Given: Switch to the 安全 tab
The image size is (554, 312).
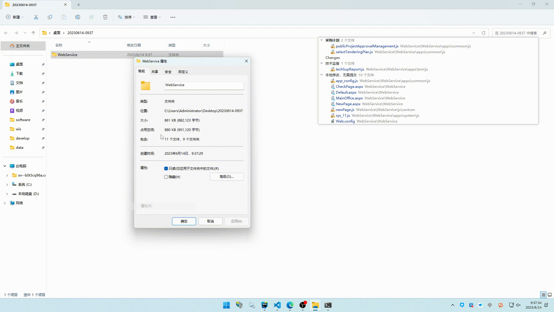Looking at the screenshot, I should click(168, 72).
